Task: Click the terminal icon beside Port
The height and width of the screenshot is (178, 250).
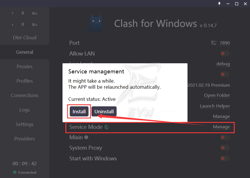Action: pos(214,43)
